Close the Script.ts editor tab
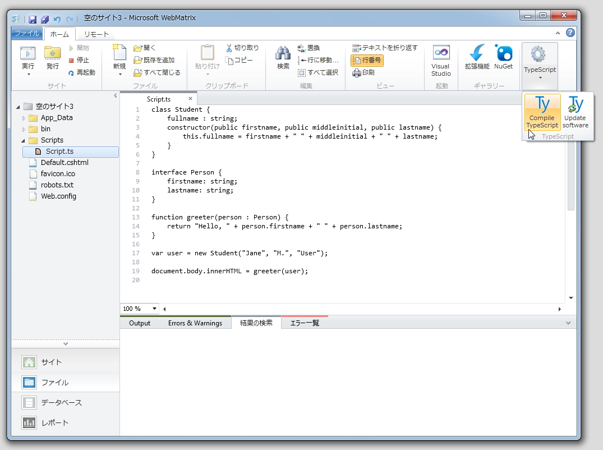 [190, 99]
